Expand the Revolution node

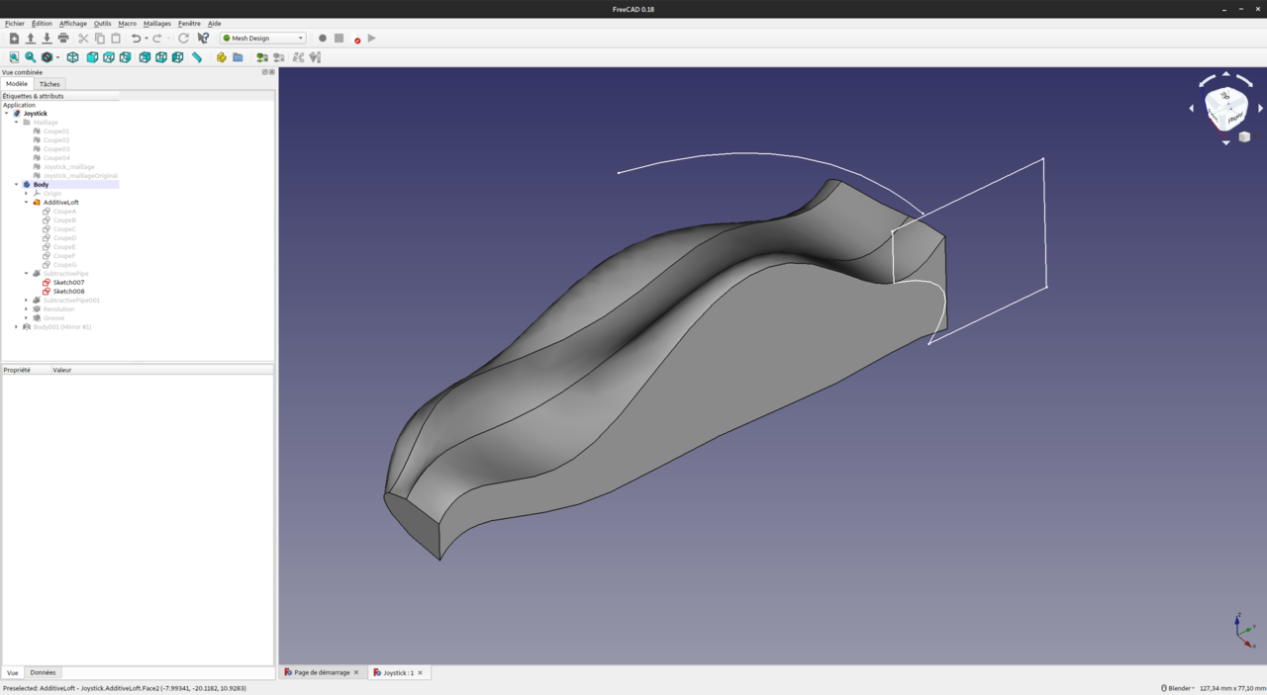pyautogui.click(x=27, y=309)
